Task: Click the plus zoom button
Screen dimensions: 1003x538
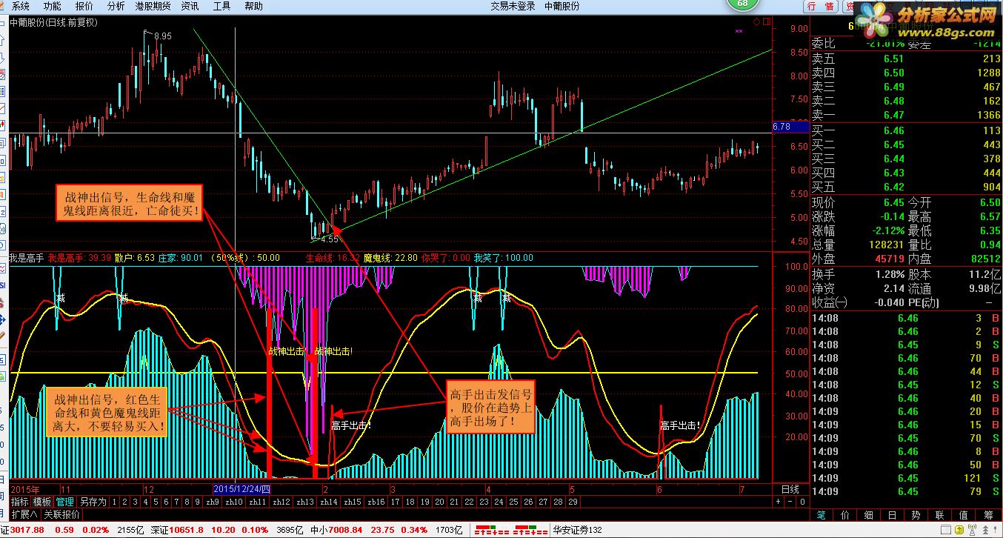Action: click(778, 502)
